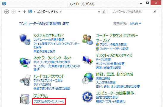Open ファイル履歴でファイルのバックアップ コピーを保存 link
Viewport: 163px width, 107px height.
click(x=57, y=45)
